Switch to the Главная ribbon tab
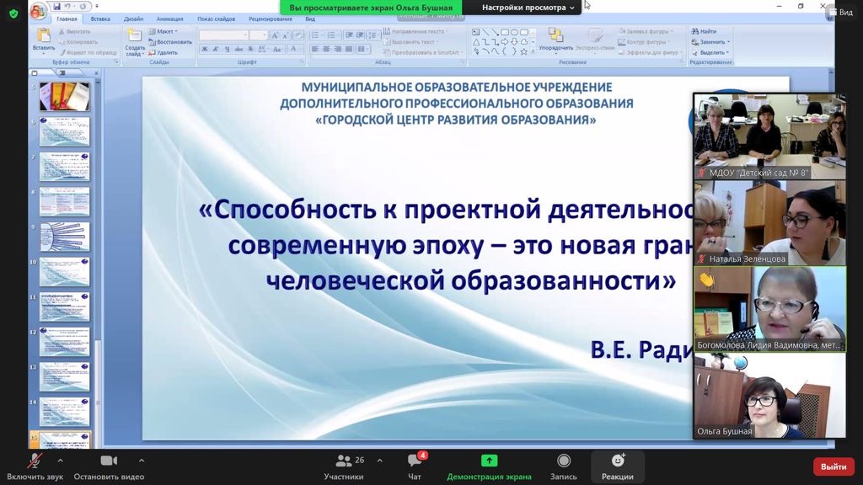This screenshot has height=485, width=863. click(67, 19)
